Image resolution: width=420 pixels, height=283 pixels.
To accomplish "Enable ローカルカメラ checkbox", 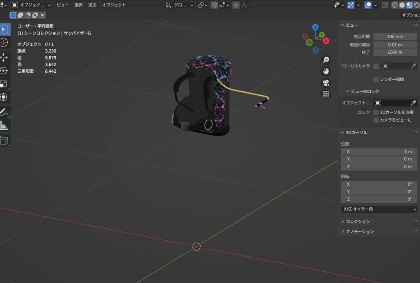I will [376, 66].
